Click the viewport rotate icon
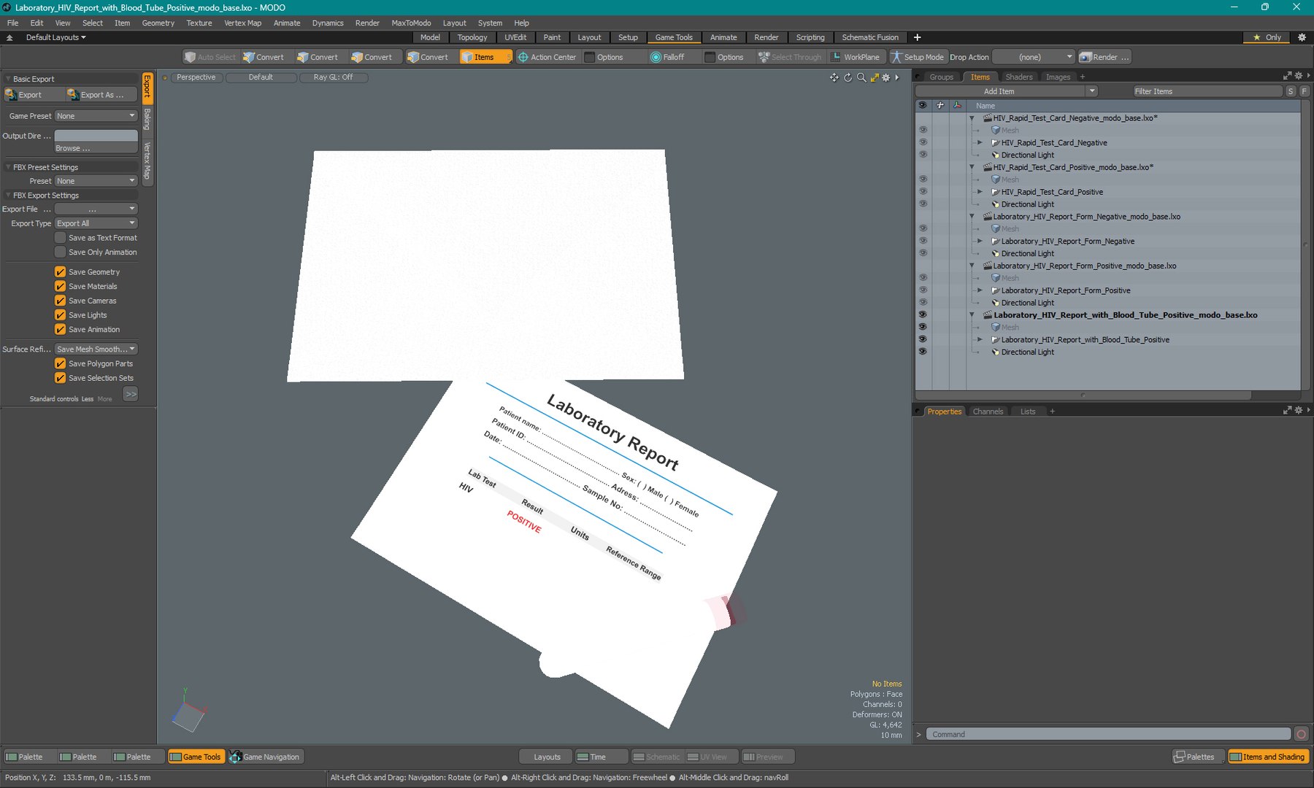 [848, 77]
